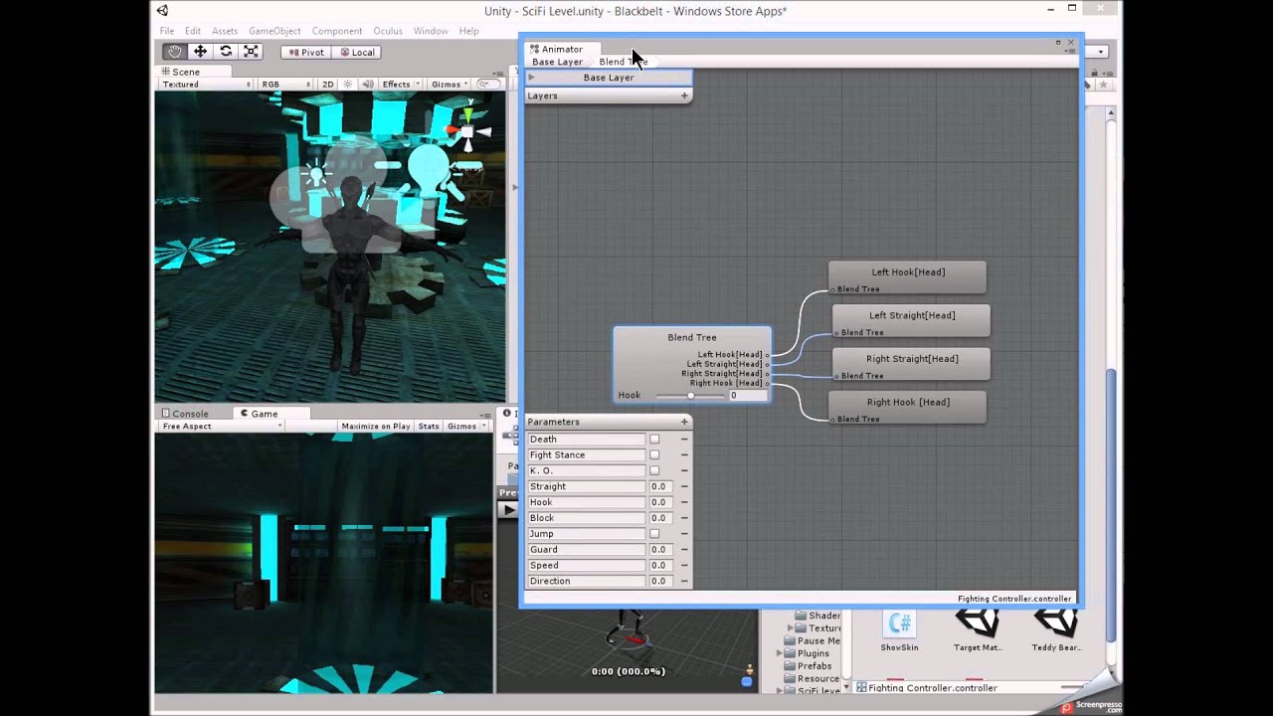The width and height of the screenshot is (1273, 716).
Task: Open the GameObject menu
Action: pos(274,31)
